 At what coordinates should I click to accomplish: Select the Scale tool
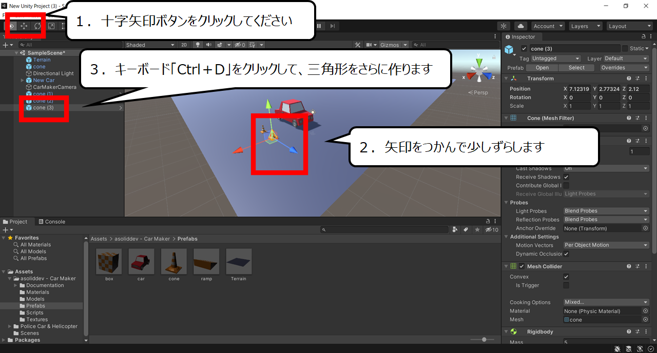click(51, 26)
